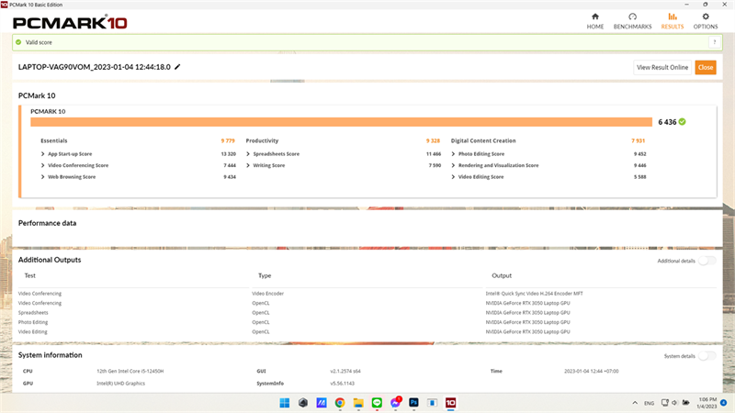
Task: Expand the Photo Editing Score row
Action: pos(454,153)
